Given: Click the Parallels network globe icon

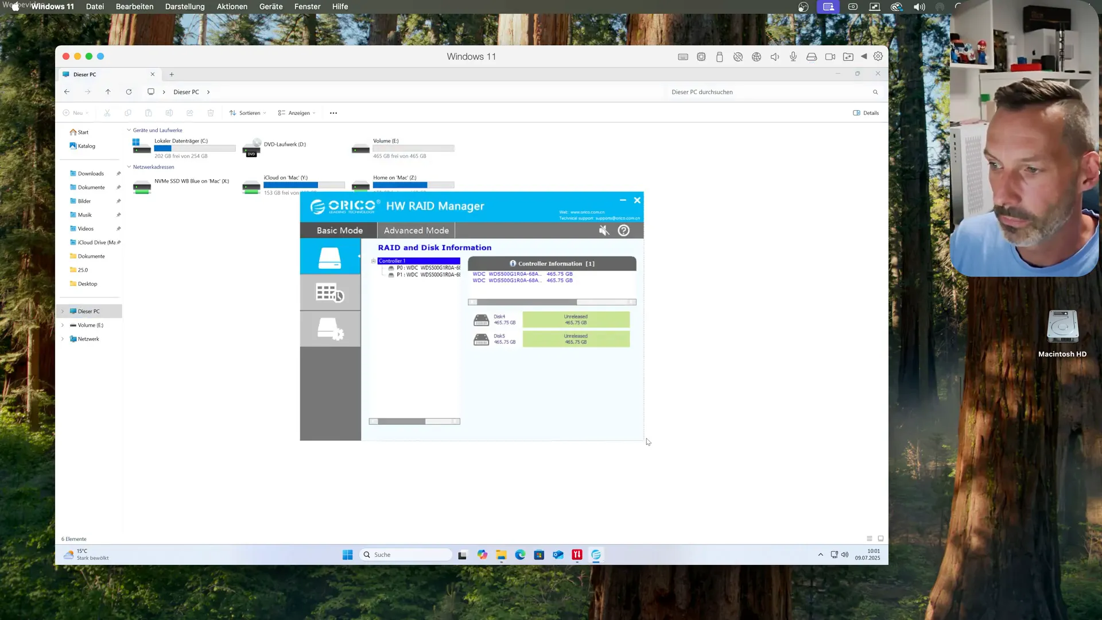Looking at the screenshot, I should (756, 57).
